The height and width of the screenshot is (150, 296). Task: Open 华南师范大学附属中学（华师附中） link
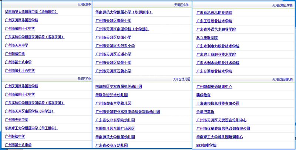pos(31,12)
